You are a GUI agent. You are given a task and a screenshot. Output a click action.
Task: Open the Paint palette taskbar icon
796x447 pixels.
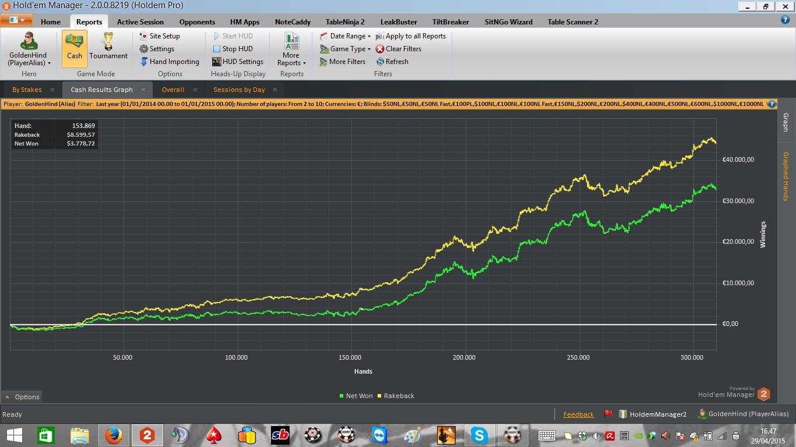413,435
